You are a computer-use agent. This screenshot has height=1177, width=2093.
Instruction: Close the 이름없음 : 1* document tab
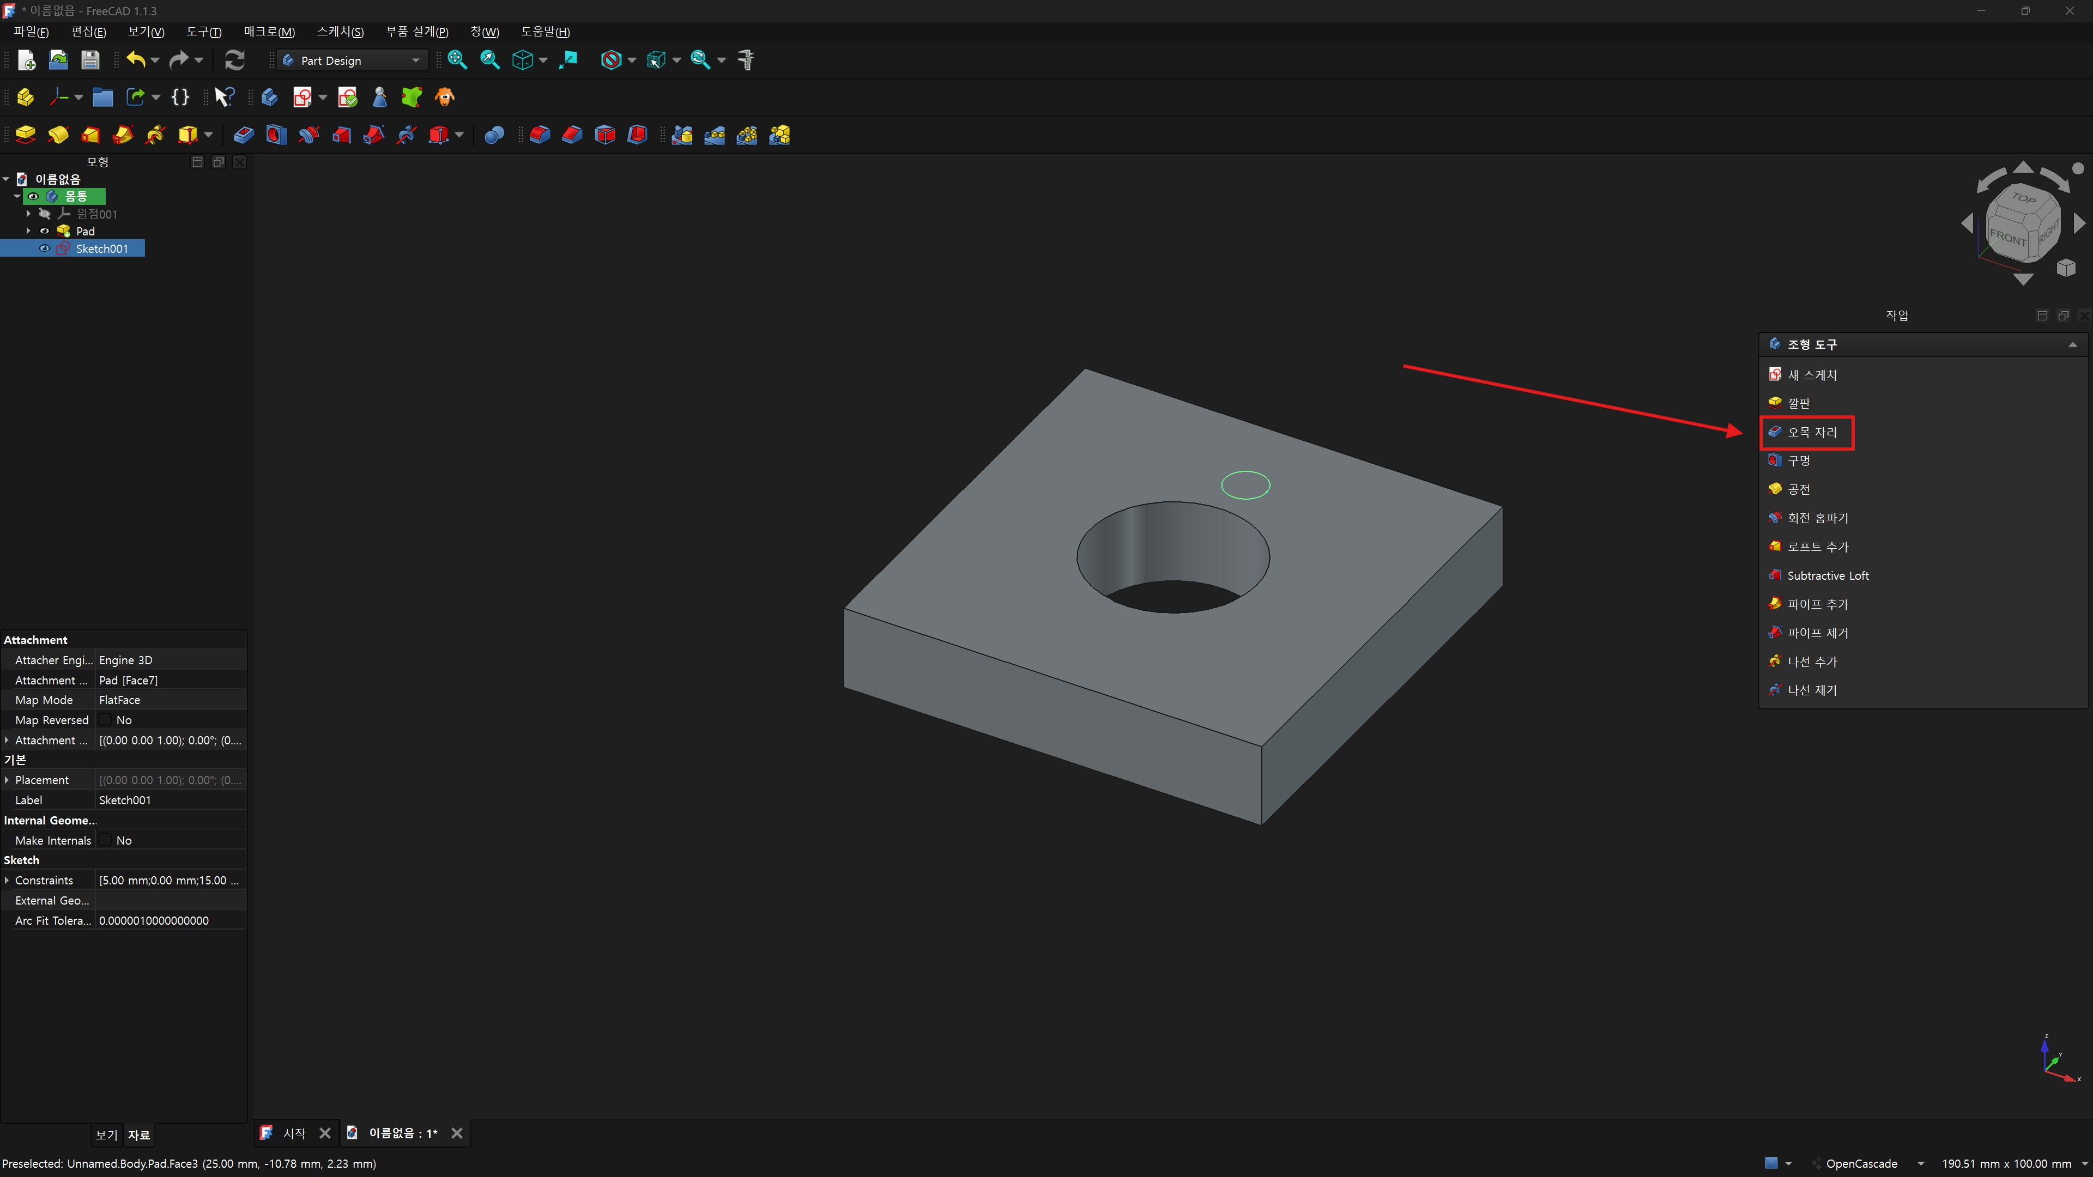click(457, 1133)
